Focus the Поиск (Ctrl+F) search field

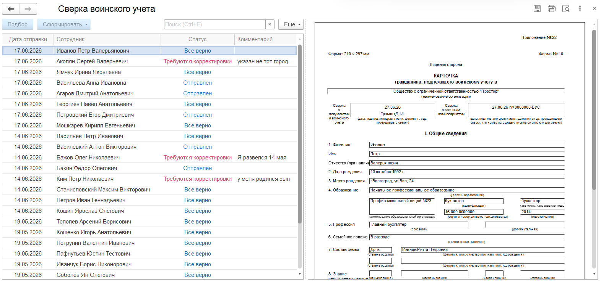215,24
